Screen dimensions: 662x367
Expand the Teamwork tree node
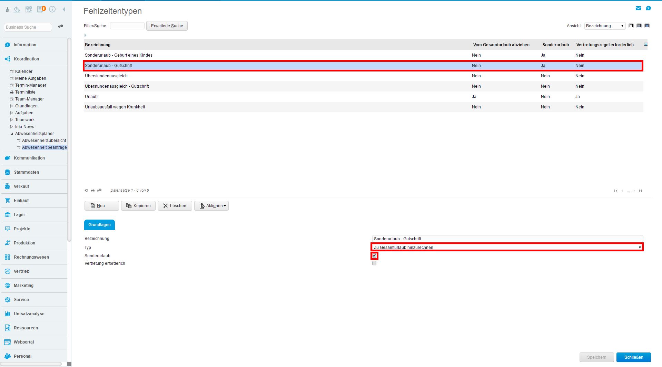12,120
